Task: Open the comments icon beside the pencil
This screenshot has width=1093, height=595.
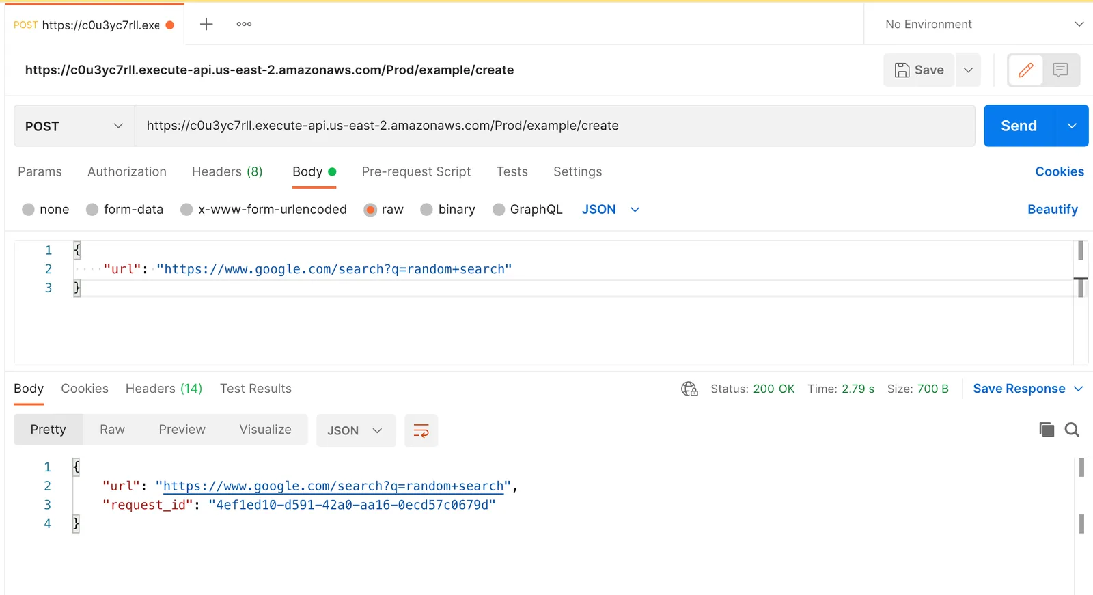Action: (x=1060, y=70)
